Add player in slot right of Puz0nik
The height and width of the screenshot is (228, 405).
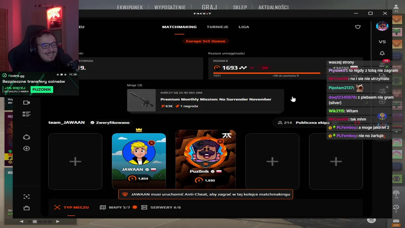click(272, 161)
